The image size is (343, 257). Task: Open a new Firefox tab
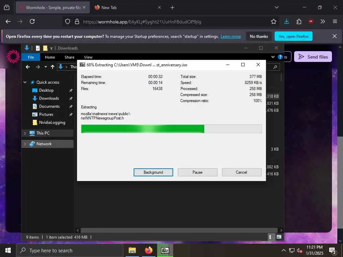click(x=172, y=8)
